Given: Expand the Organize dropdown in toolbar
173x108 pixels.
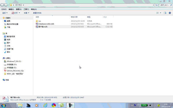Looking at the screenshot, I should [5, 13].
